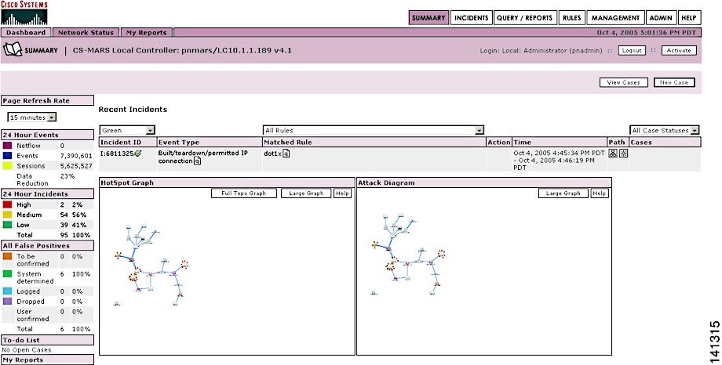Click the System determined count 6
This screenshot has height=365, width=722.
click(x=63, y=274)
